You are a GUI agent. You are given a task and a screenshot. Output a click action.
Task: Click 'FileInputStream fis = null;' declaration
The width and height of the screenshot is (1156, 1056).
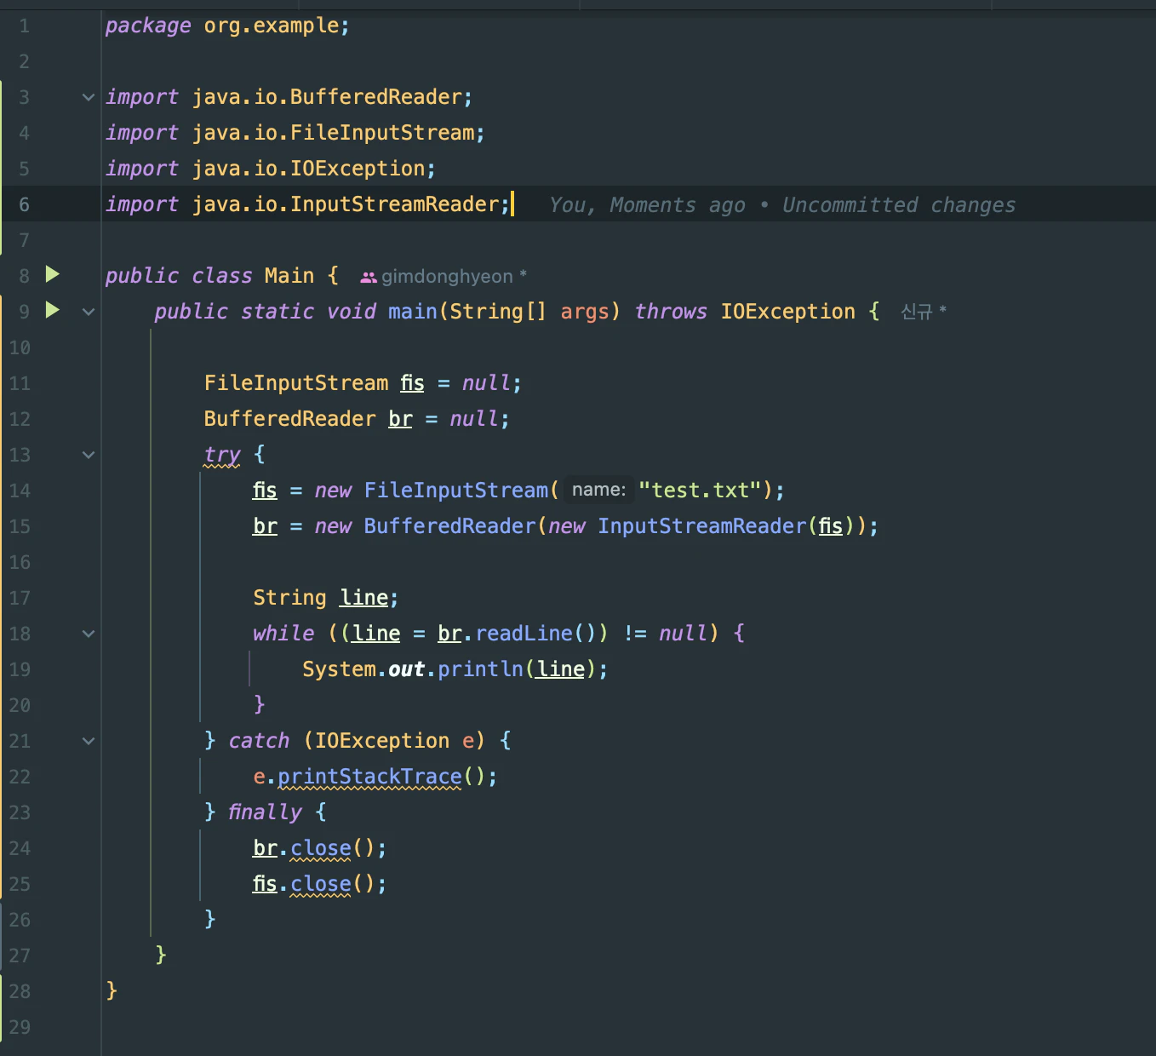pos(363,383)
